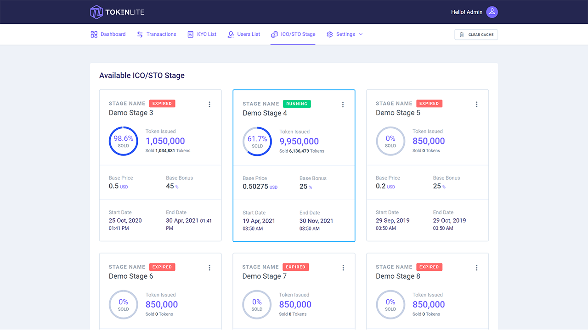This screenshot has height=330, width=588.
Task: Expand the Settings navigation dropdown
Action: click(361, 34)
